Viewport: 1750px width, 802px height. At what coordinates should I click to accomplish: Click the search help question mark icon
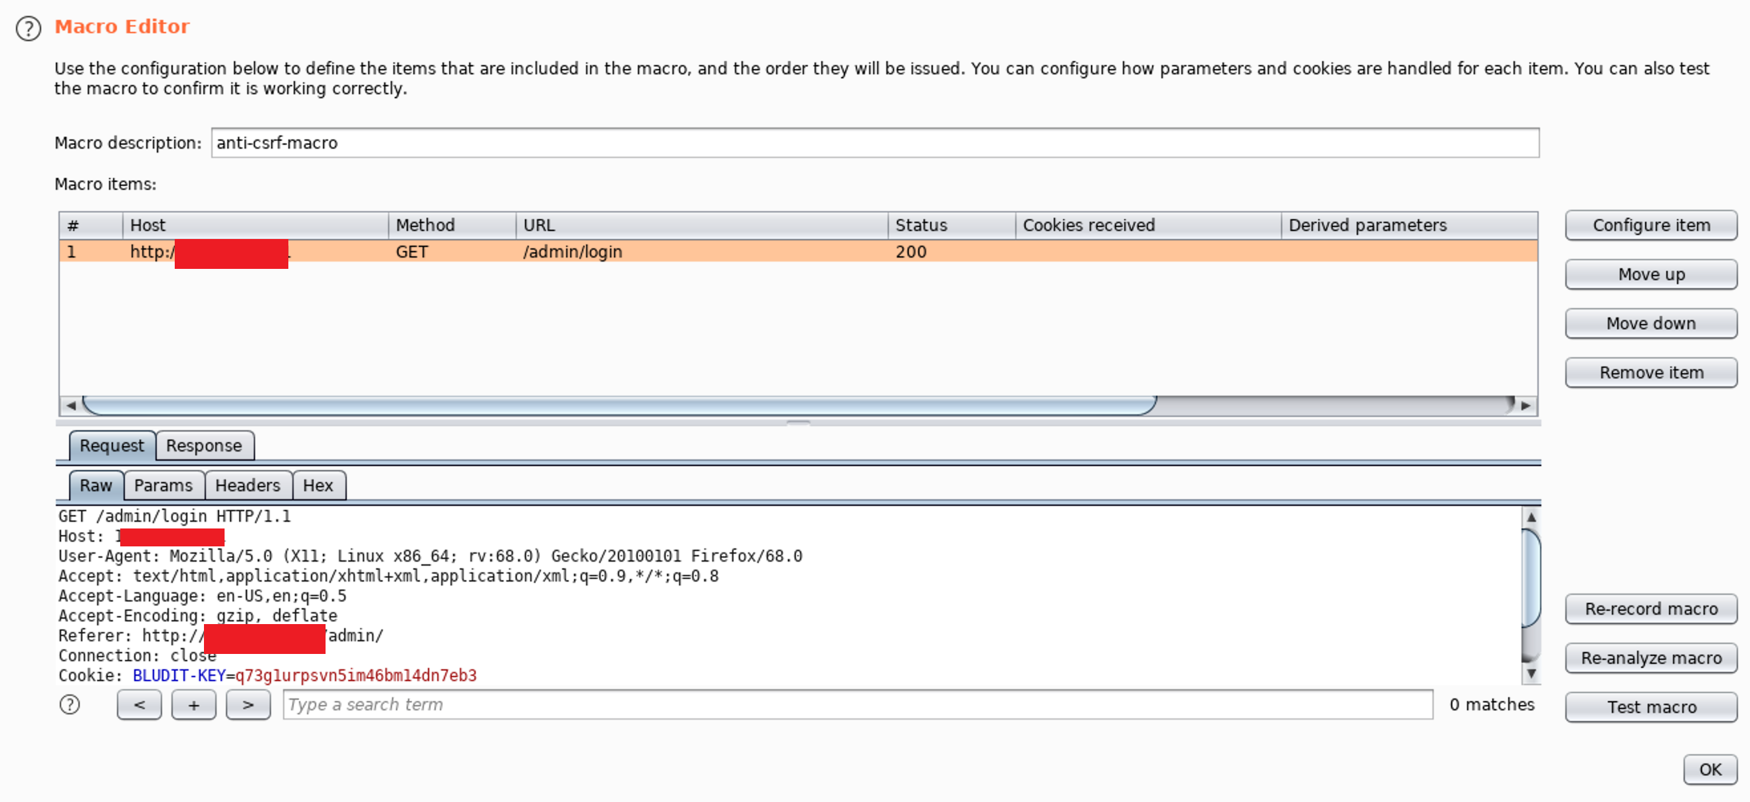point(69,704)
